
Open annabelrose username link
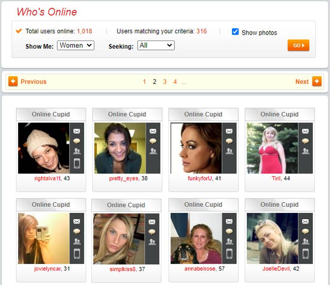tap(200, 269)
